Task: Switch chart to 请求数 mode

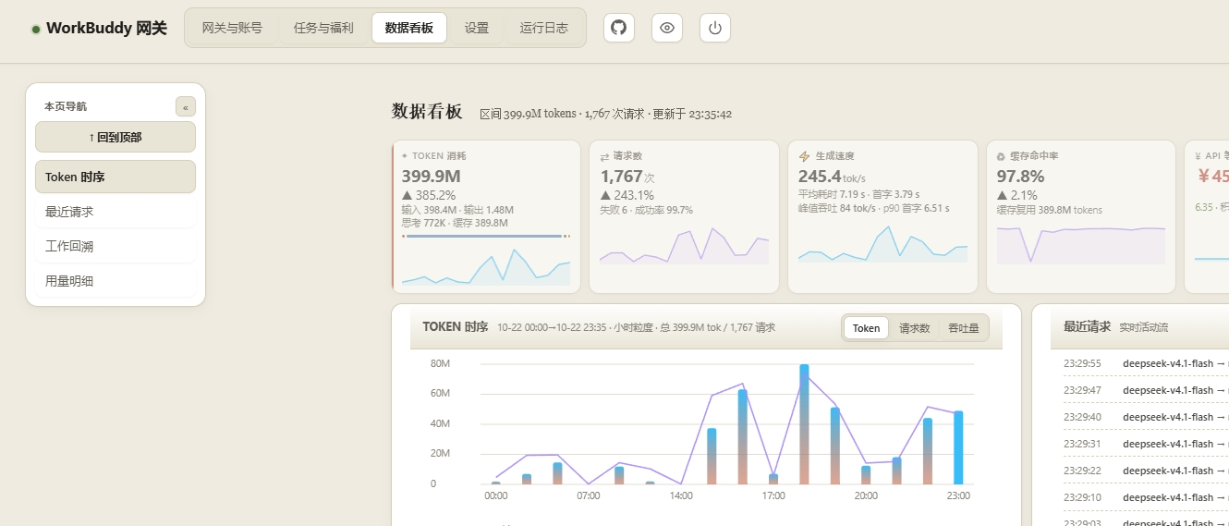Action: pyautogui.click(x=915, y=328)
